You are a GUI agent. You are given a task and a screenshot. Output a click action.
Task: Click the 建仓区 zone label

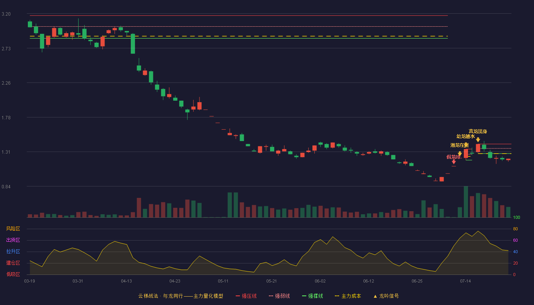pos(13,263)
